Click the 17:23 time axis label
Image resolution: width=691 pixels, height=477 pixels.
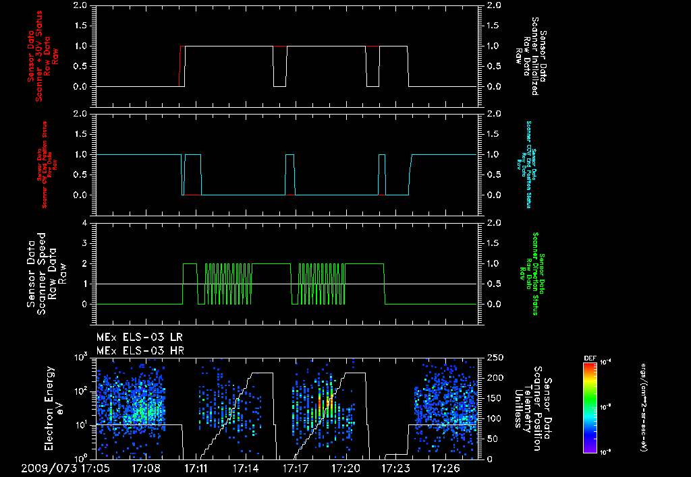pyautogui.click(x=395, y=468)
